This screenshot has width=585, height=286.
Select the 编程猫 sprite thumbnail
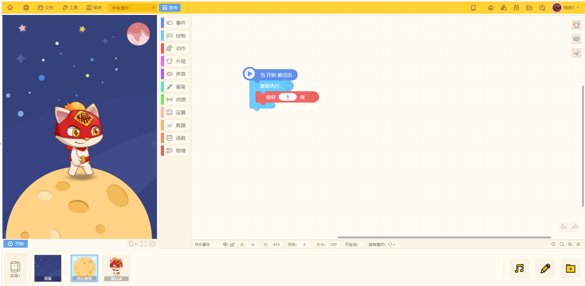tap(116, 268)
